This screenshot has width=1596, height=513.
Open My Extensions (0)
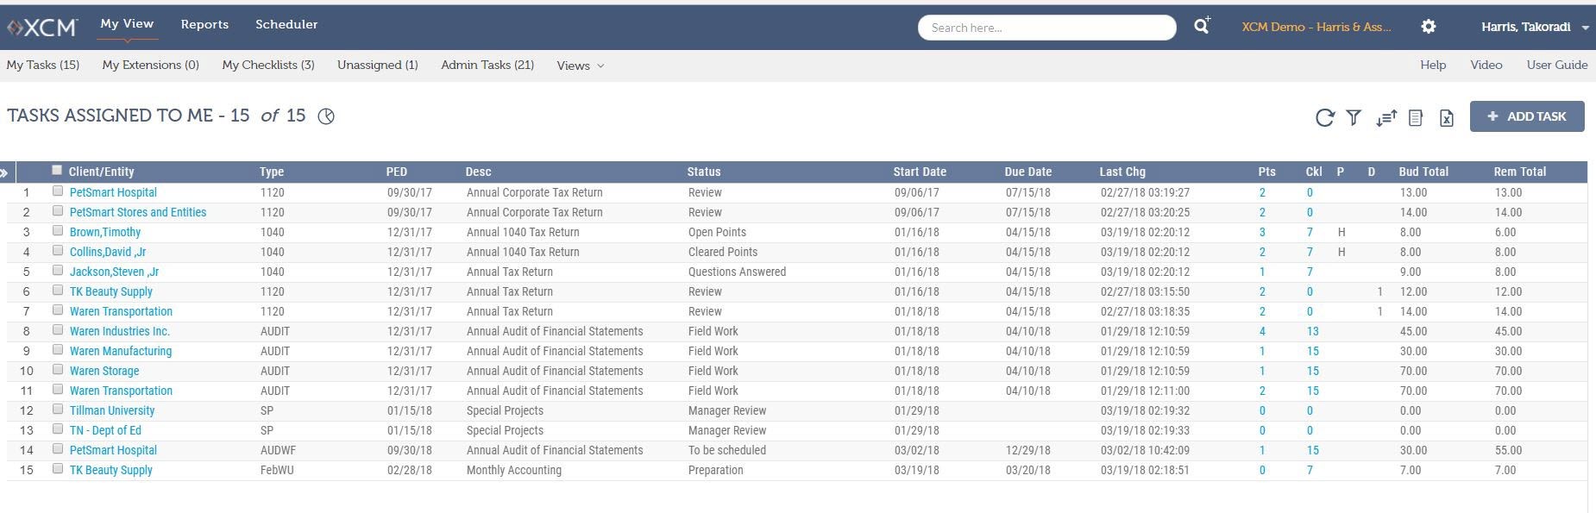[151, 65]
